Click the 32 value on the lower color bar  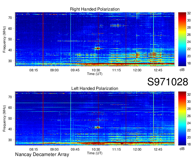pos(189,94)
